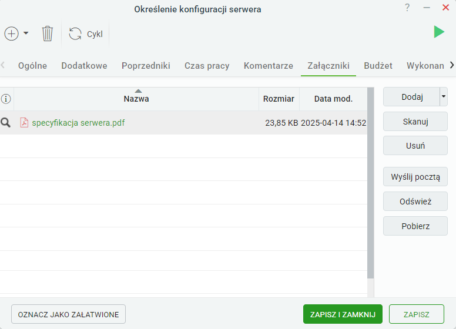Click the attachment list vertical scrollbar
Image resolution: width=456 pixels, height=329 pixels.
pos(370,183)
